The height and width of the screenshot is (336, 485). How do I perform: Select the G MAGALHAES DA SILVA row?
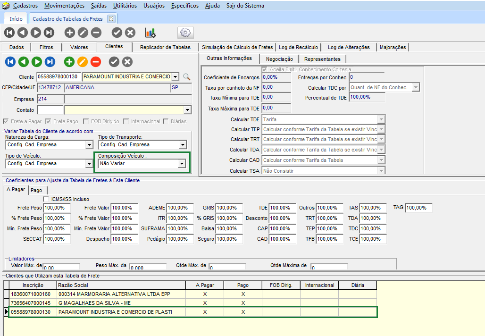coord(94,302)
